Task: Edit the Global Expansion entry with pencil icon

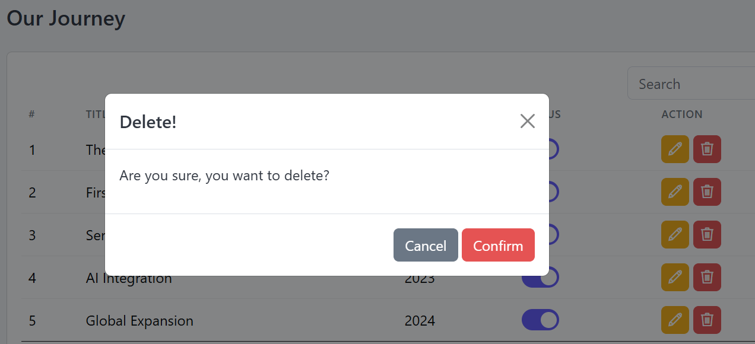Action: 675,320
